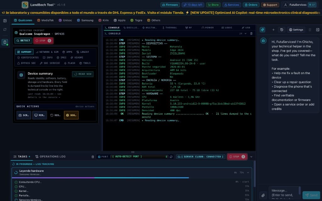Click the DETECT chipset button

click(x=23, y=41)
